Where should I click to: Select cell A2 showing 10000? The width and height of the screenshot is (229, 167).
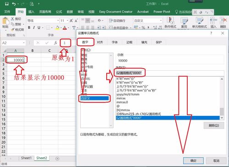[x=16, y=60]
